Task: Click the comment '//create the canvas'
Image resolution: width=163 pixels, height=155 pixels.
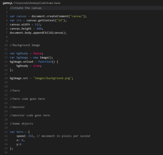Action: (26, 8)
